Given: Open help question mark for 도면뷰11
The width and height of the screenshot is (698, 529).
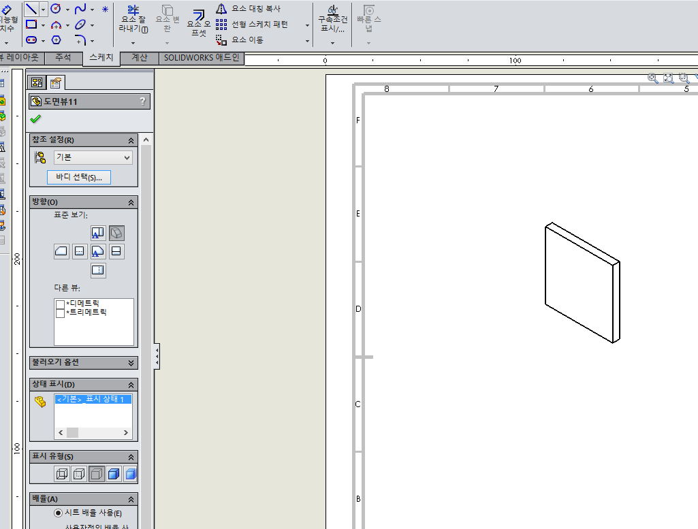Looking at the screenshot, I should tap(142, 101).
